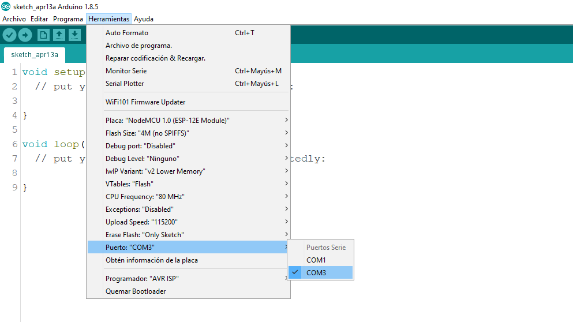Click the Verify (checkmark) toolbar icon
The image size is (573, 322).
9,35
